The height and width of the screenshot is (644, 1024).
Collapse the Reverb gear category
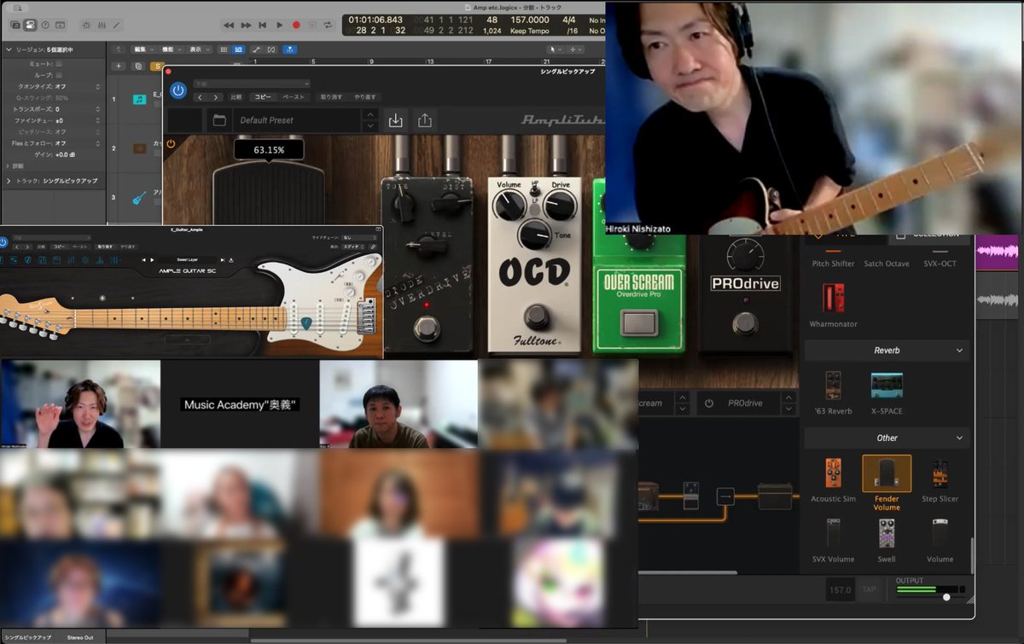pos(959,351)
